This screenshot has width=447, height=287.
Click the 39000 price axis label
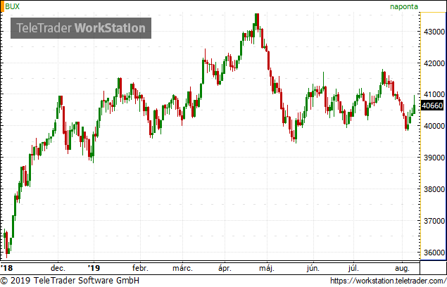(434, 158)
